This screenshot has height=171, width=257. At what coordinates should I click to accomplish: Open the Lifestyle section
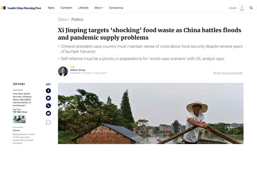83,8
